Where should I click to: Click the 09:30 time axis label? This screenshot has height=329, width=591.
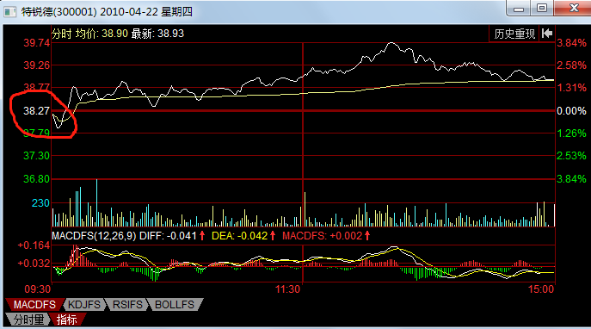(37, 289)
